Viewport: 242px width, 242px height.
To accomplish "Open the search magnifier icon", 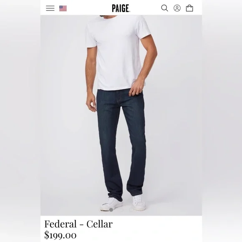I will (x=165, y=8).
